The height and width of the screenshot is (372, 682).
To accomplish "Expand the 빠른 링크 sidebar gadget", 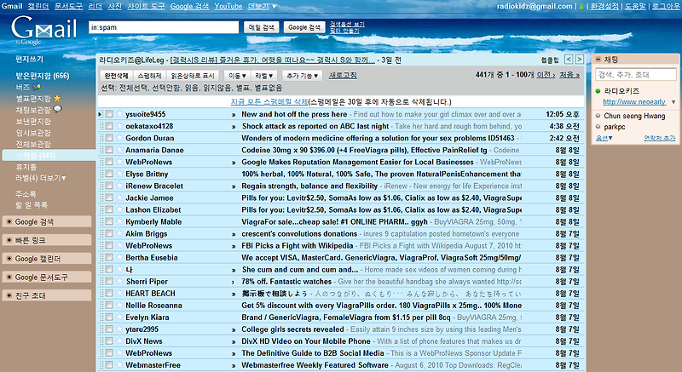I will [47, 240].
